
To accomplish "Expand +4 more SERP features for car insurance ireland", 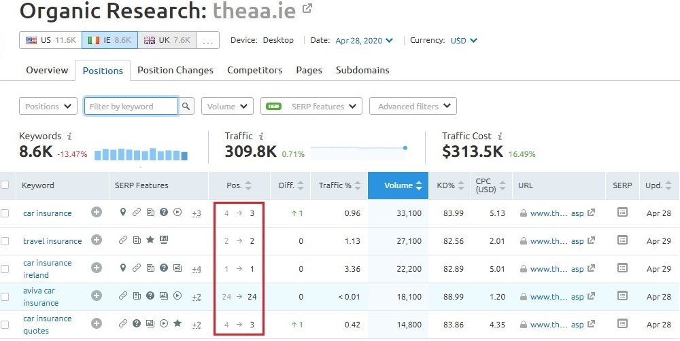I will click(x=197, y=269).
